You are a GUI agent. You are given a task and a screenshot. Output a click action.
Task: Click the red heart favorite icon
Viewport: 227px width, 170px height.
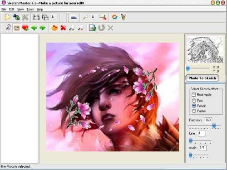pyautogui.click(x=25, y=28)
